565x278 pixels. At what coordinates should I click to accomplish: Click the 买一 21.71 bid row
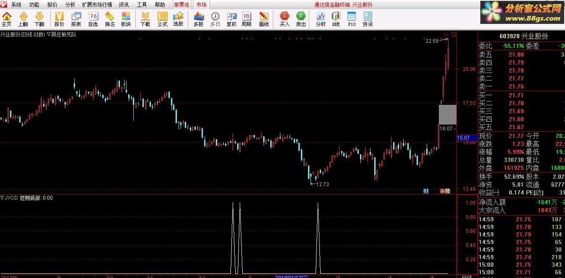521,95
